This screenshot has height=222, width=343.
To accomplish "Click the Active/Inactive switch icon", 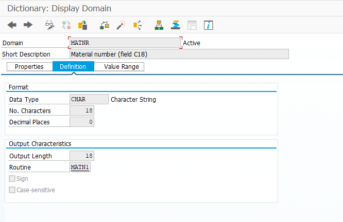I will pos(66,25).
